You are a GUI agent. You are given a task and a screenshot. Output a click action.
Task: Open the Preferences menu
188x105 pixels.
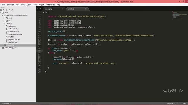click(50, 5)
